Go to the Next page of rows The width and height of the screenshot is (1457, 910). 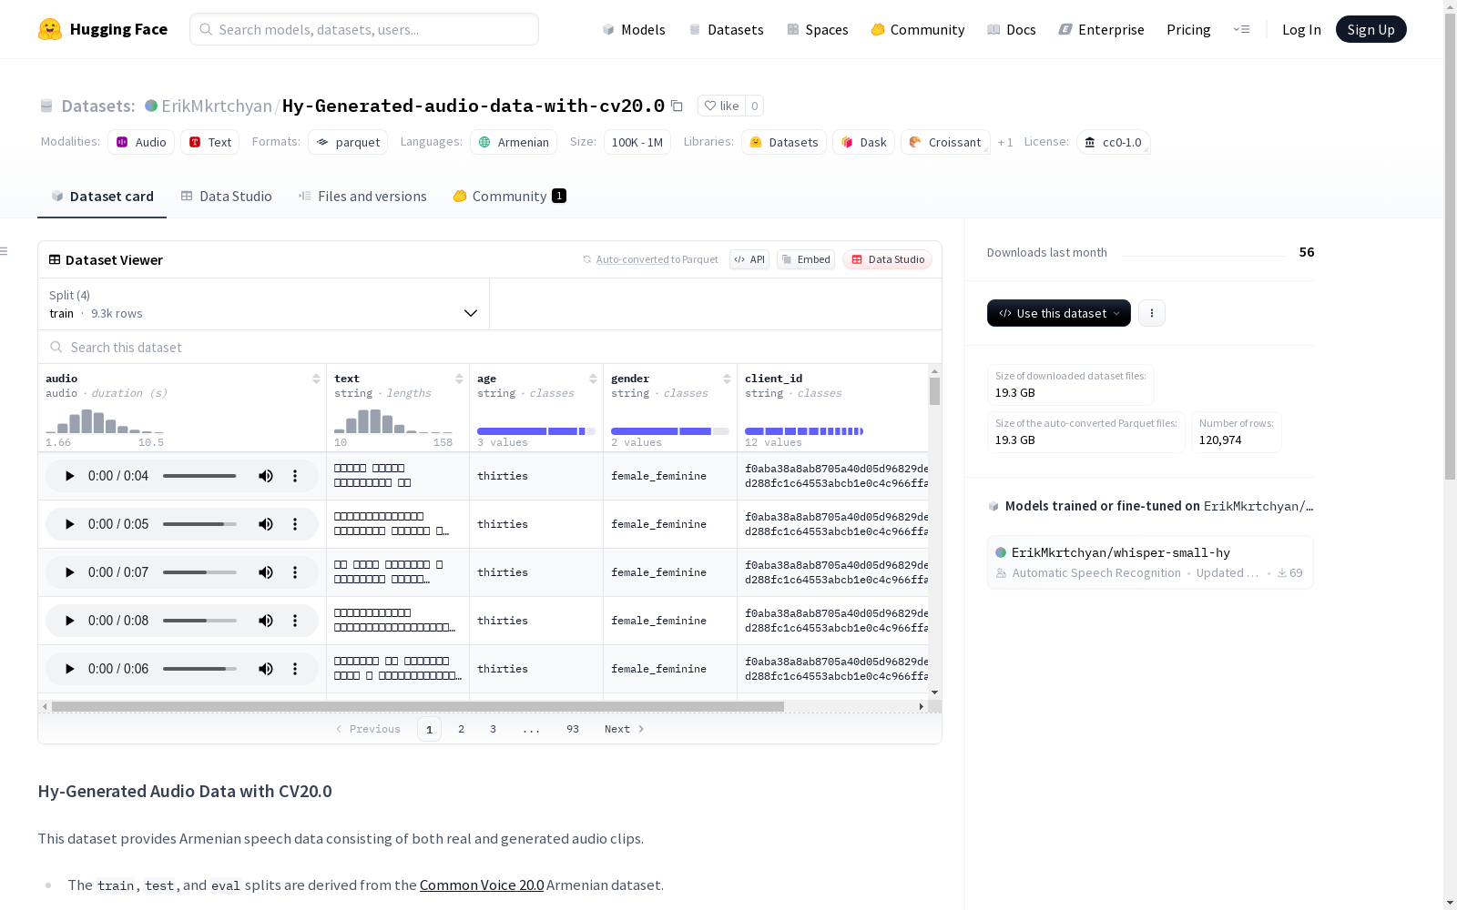[625, 729]
